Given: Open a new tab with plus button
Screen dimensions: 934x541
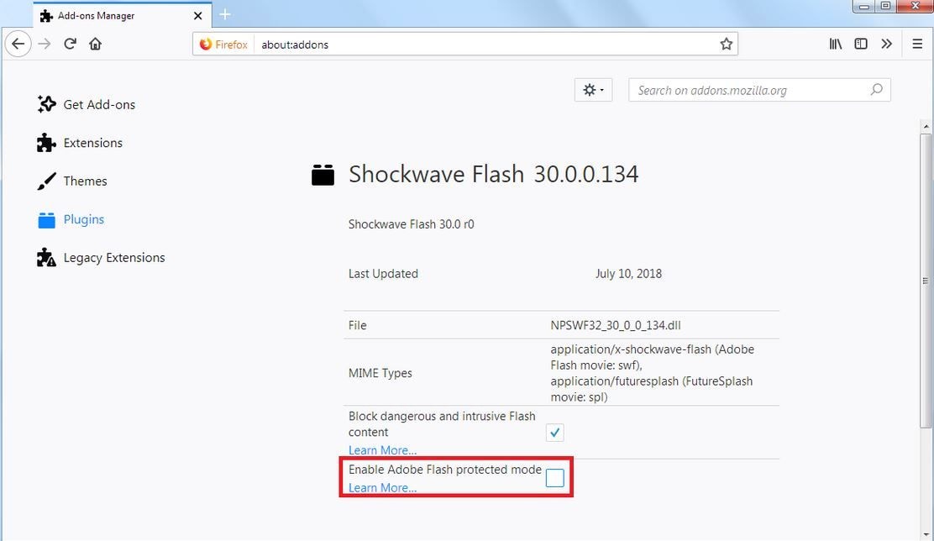Looking at the screenshot, I should (224, 14).
